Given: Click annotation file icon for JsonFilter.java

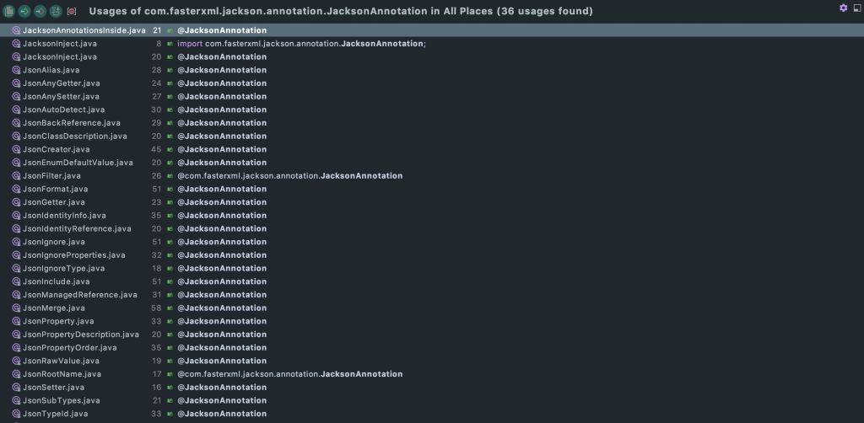Looking at the screenshot, I should pyautogui.click(x=16, y=175).
